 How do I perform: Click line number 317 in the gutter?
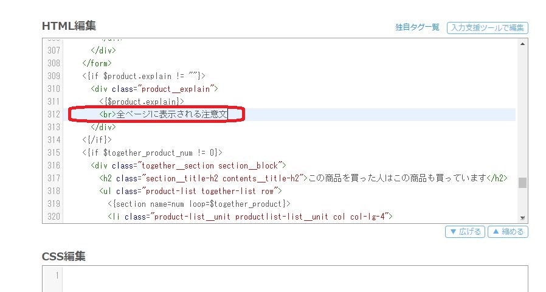pos(54,178)
